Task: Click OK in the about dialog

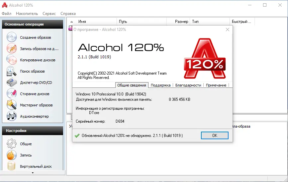Action: click(215, 136)
